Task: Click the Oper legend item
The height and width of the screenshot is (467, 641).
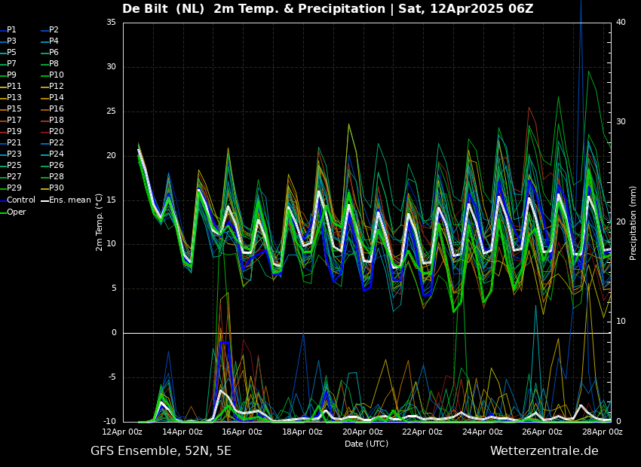Action: [13, 212]
